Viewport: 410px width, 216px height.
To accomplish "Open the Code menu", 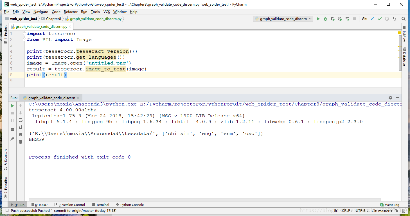I will [x=56, y=12].
